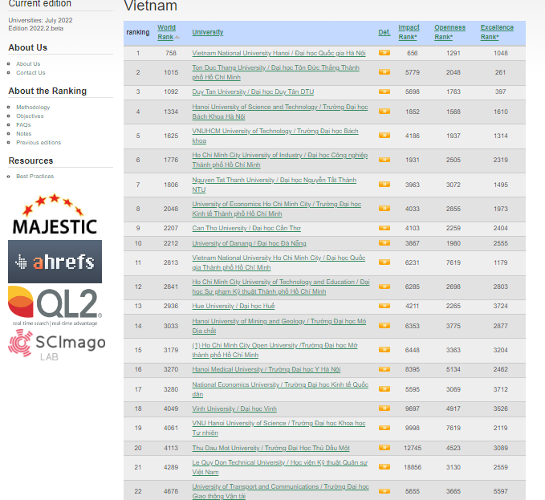Click the ahrefs logo banner
545x500 pixels.
tap(55, 261)
